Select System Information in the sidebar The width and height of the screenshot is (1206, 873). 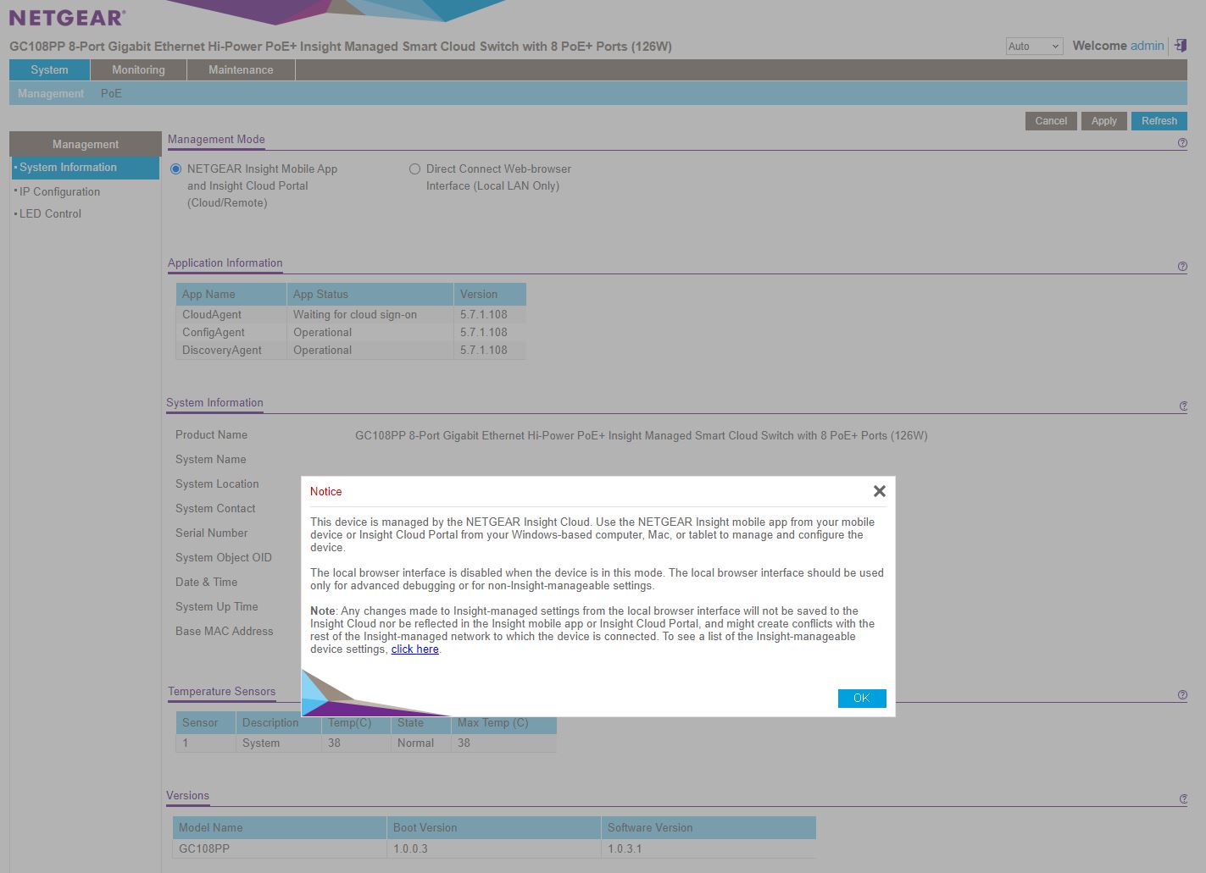pos(85,168)
